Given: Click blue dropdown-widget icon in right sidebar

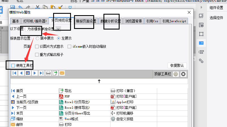Looking at the screenshot, I should pyautogui.click(x=201, y=43).
